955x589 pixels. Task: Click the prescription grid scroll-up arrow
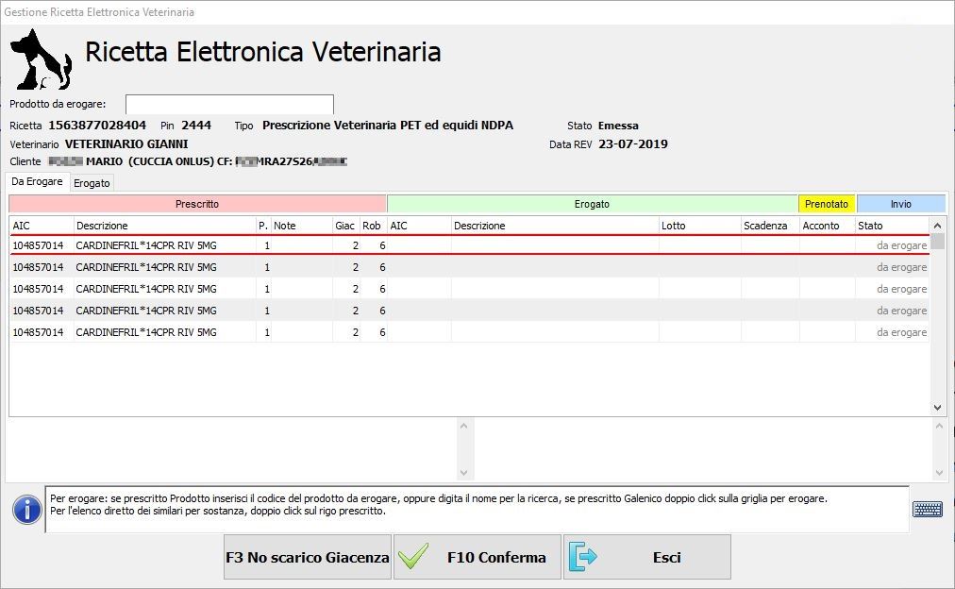tap(937, 226)
